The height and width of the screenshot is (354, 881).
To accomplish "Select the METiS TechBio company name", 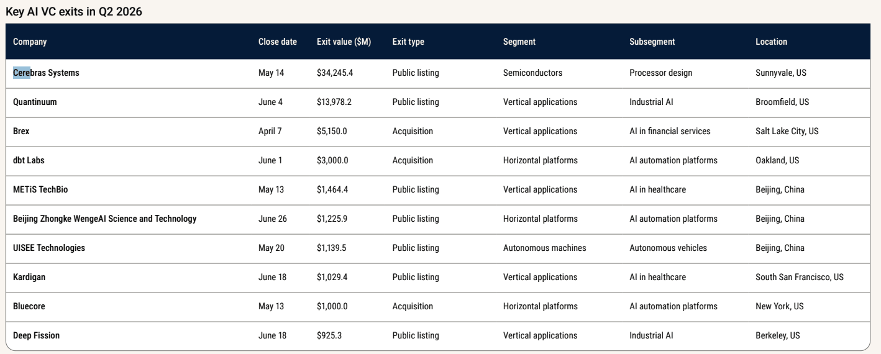I will click(40, 189).
